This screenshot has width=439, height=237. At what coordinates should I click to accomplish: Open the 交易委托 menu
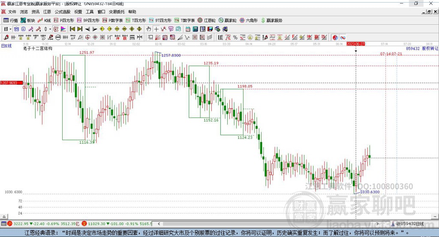click(117, 12)
